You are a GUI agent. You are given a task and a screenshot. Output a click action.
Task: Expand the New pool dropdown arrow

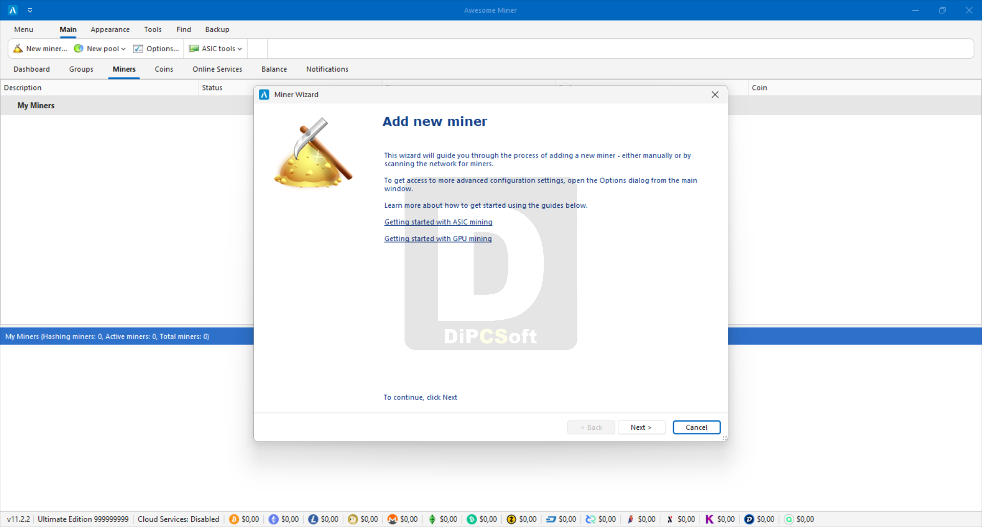(x=123, y=49)
